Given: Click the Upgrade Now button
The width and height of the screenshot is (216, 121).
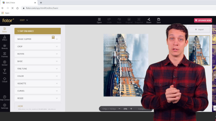Looking at the screenshot, I should [203, 20].
